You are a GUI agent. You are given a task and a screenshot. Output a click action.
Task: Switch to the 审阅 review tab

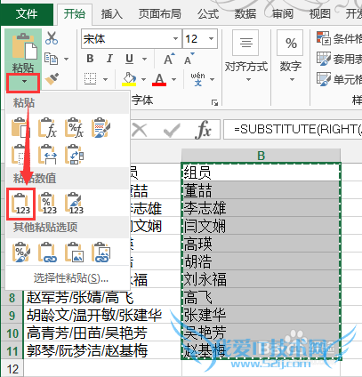(283, 14)
